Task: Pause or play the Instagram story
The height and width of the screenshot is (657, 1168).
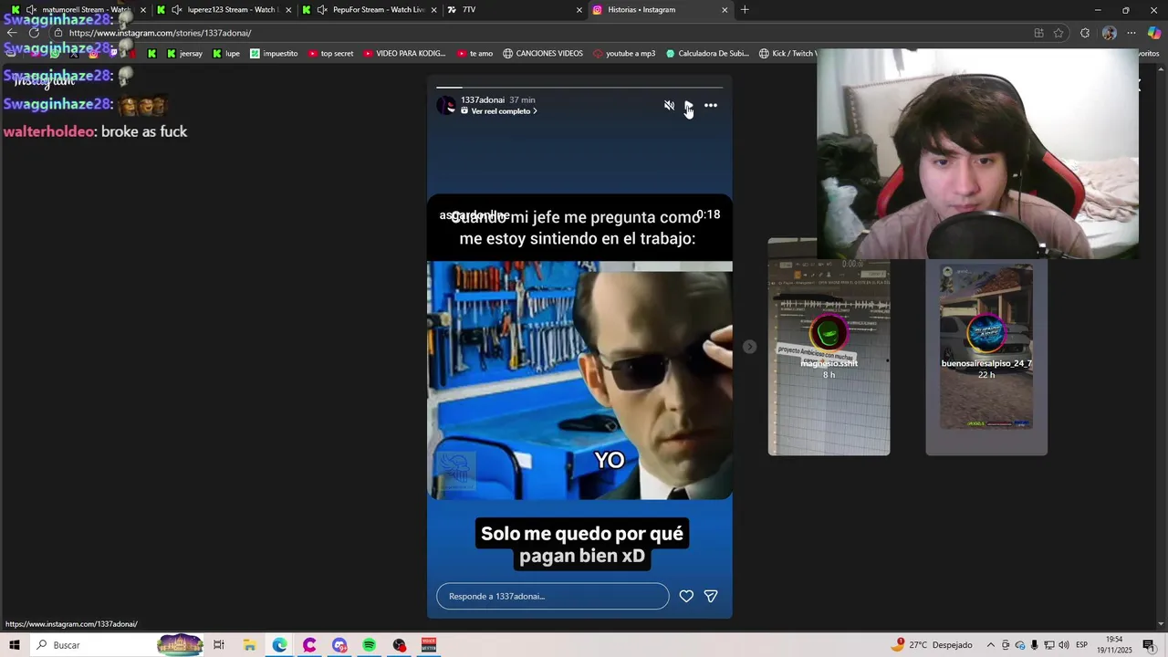Action: pos(689,106)
